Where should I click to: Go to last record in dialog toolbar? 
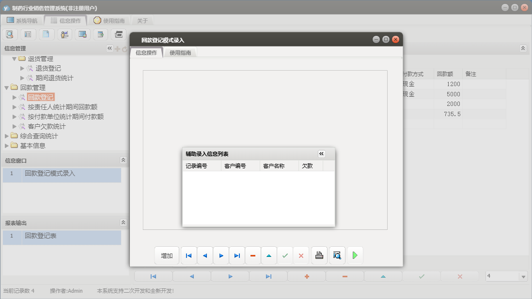click(x=237, y=255)
